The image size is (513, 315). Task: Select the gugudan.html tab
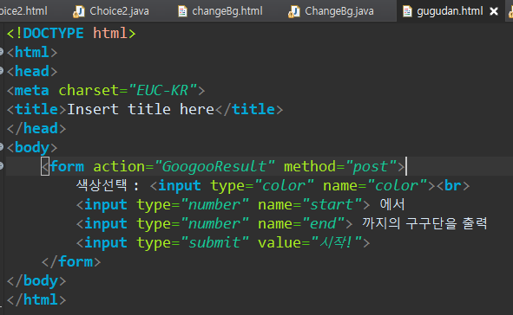tap(450, 11)
